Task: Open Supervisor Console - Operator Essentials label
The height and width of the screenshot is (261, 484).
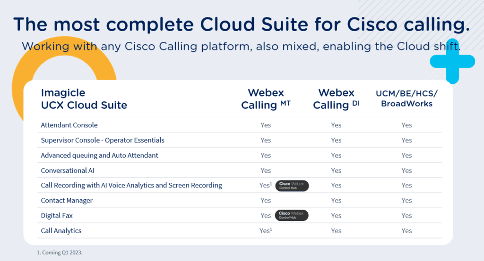Action: (103, 140)
